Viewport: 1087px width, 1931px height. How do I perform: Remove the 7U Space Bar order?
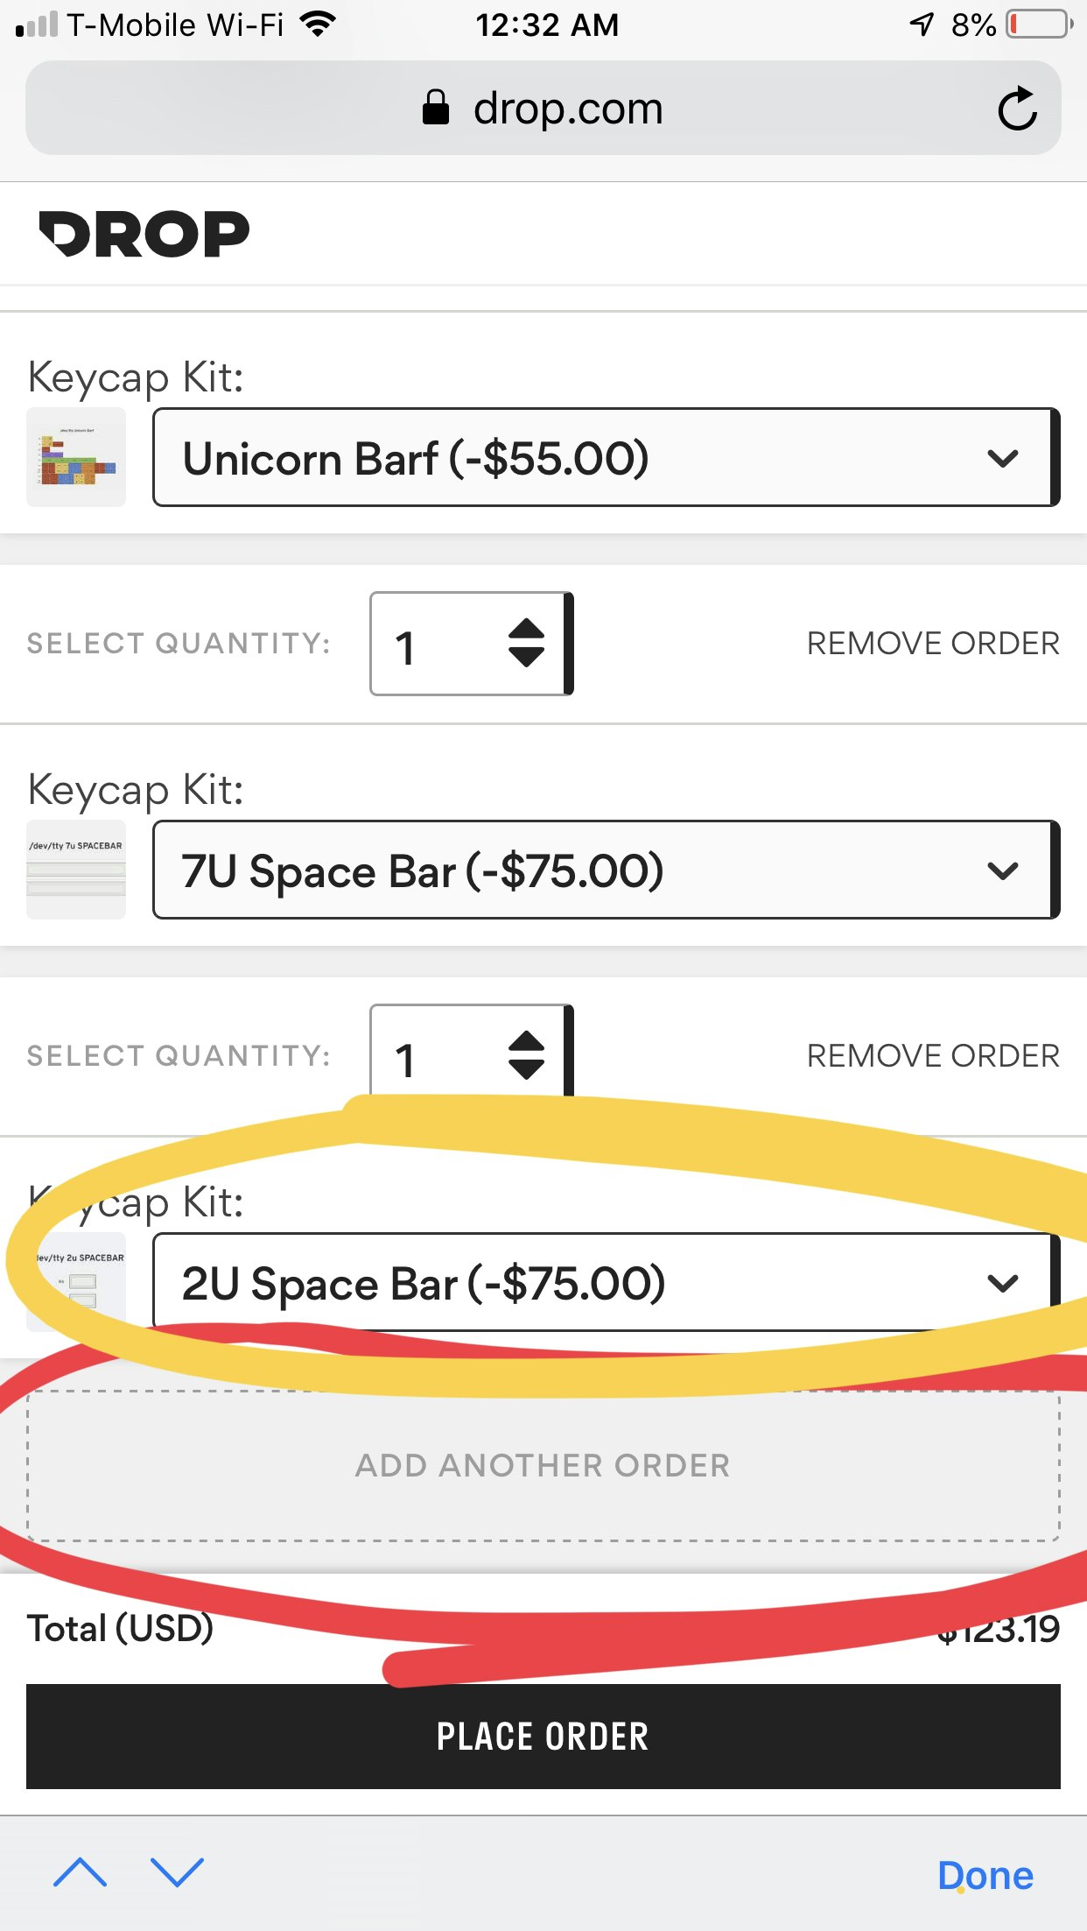coord(932,1056)
